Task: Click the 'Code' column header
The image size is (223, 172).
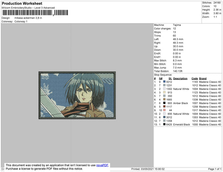Action: point(195,79)
